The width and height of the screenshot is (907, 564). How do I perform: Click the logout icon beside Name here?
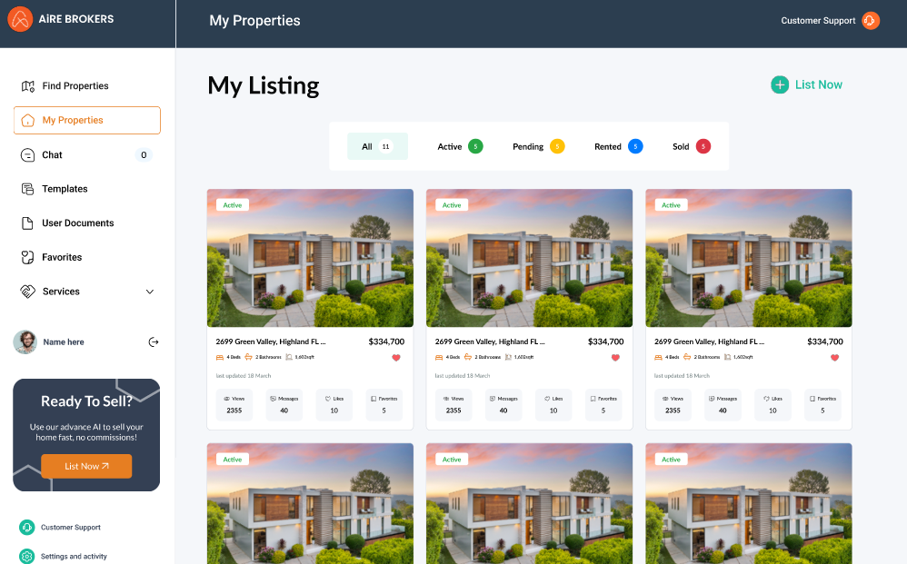(154, 342)
